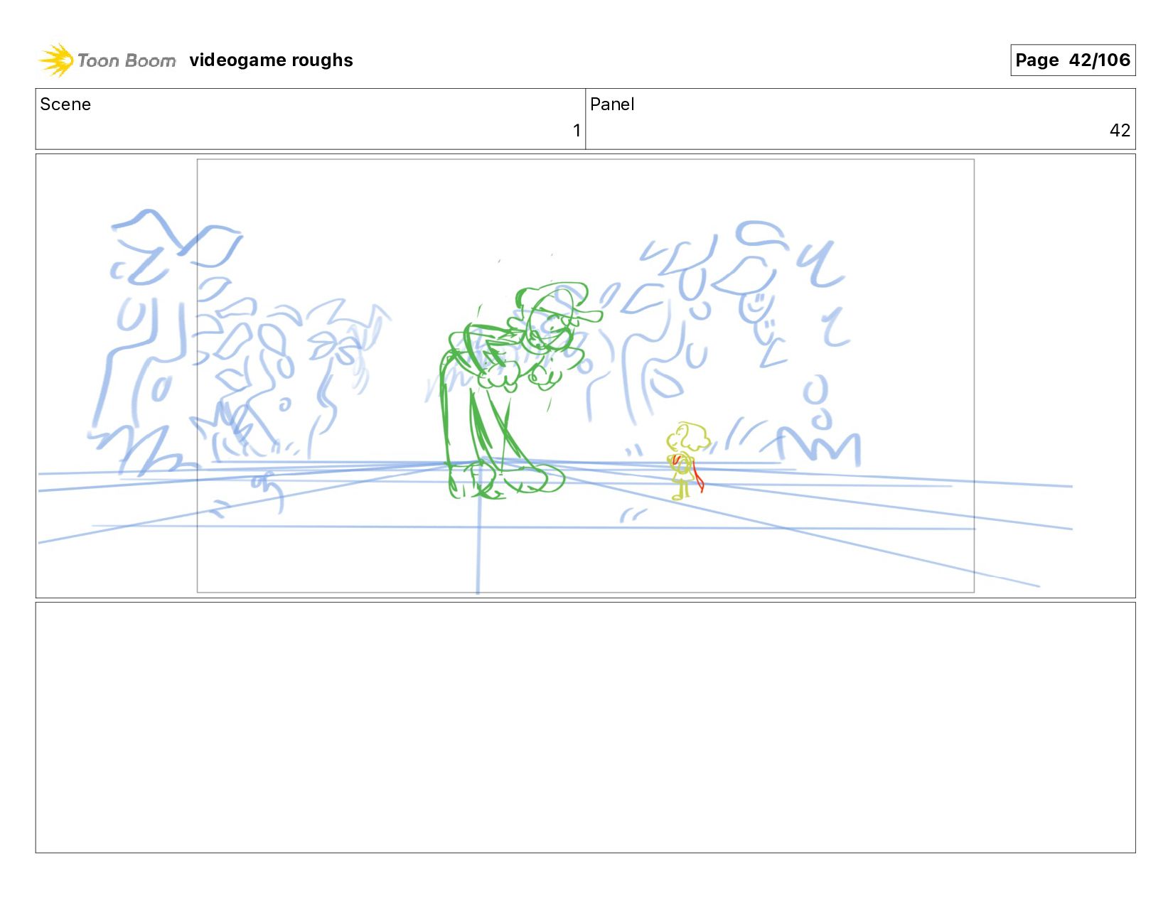Click the 'Page 42/106' box
The image size is (1173, 906).
[1073, 60]
